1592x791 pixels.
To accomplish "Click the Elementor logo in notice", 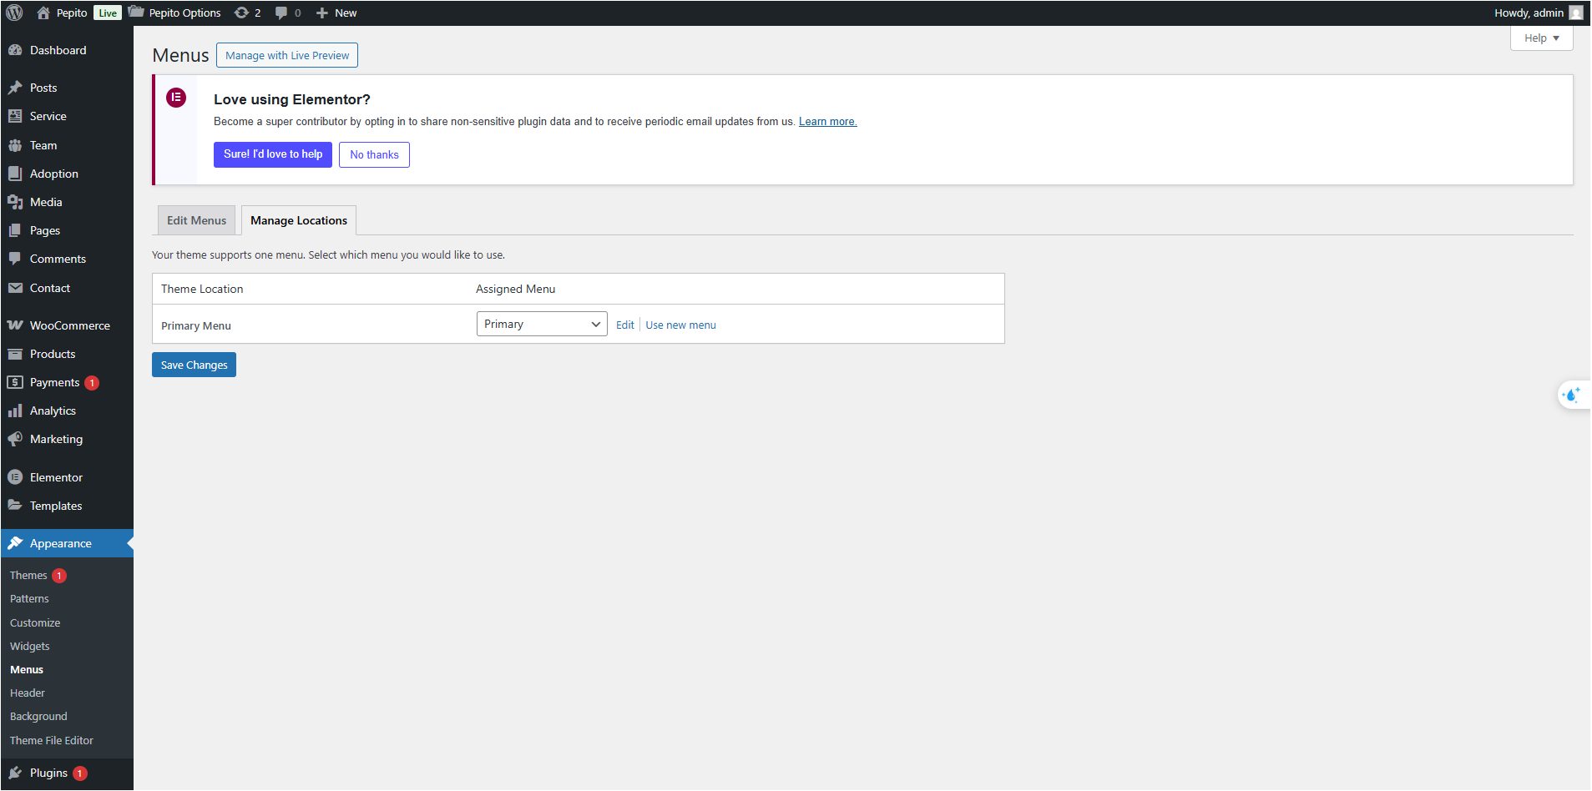I will point(176,98).
